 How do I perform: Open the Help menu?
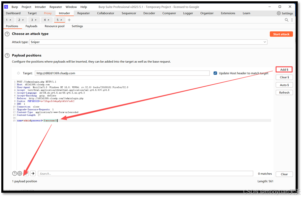click(84, 7)
